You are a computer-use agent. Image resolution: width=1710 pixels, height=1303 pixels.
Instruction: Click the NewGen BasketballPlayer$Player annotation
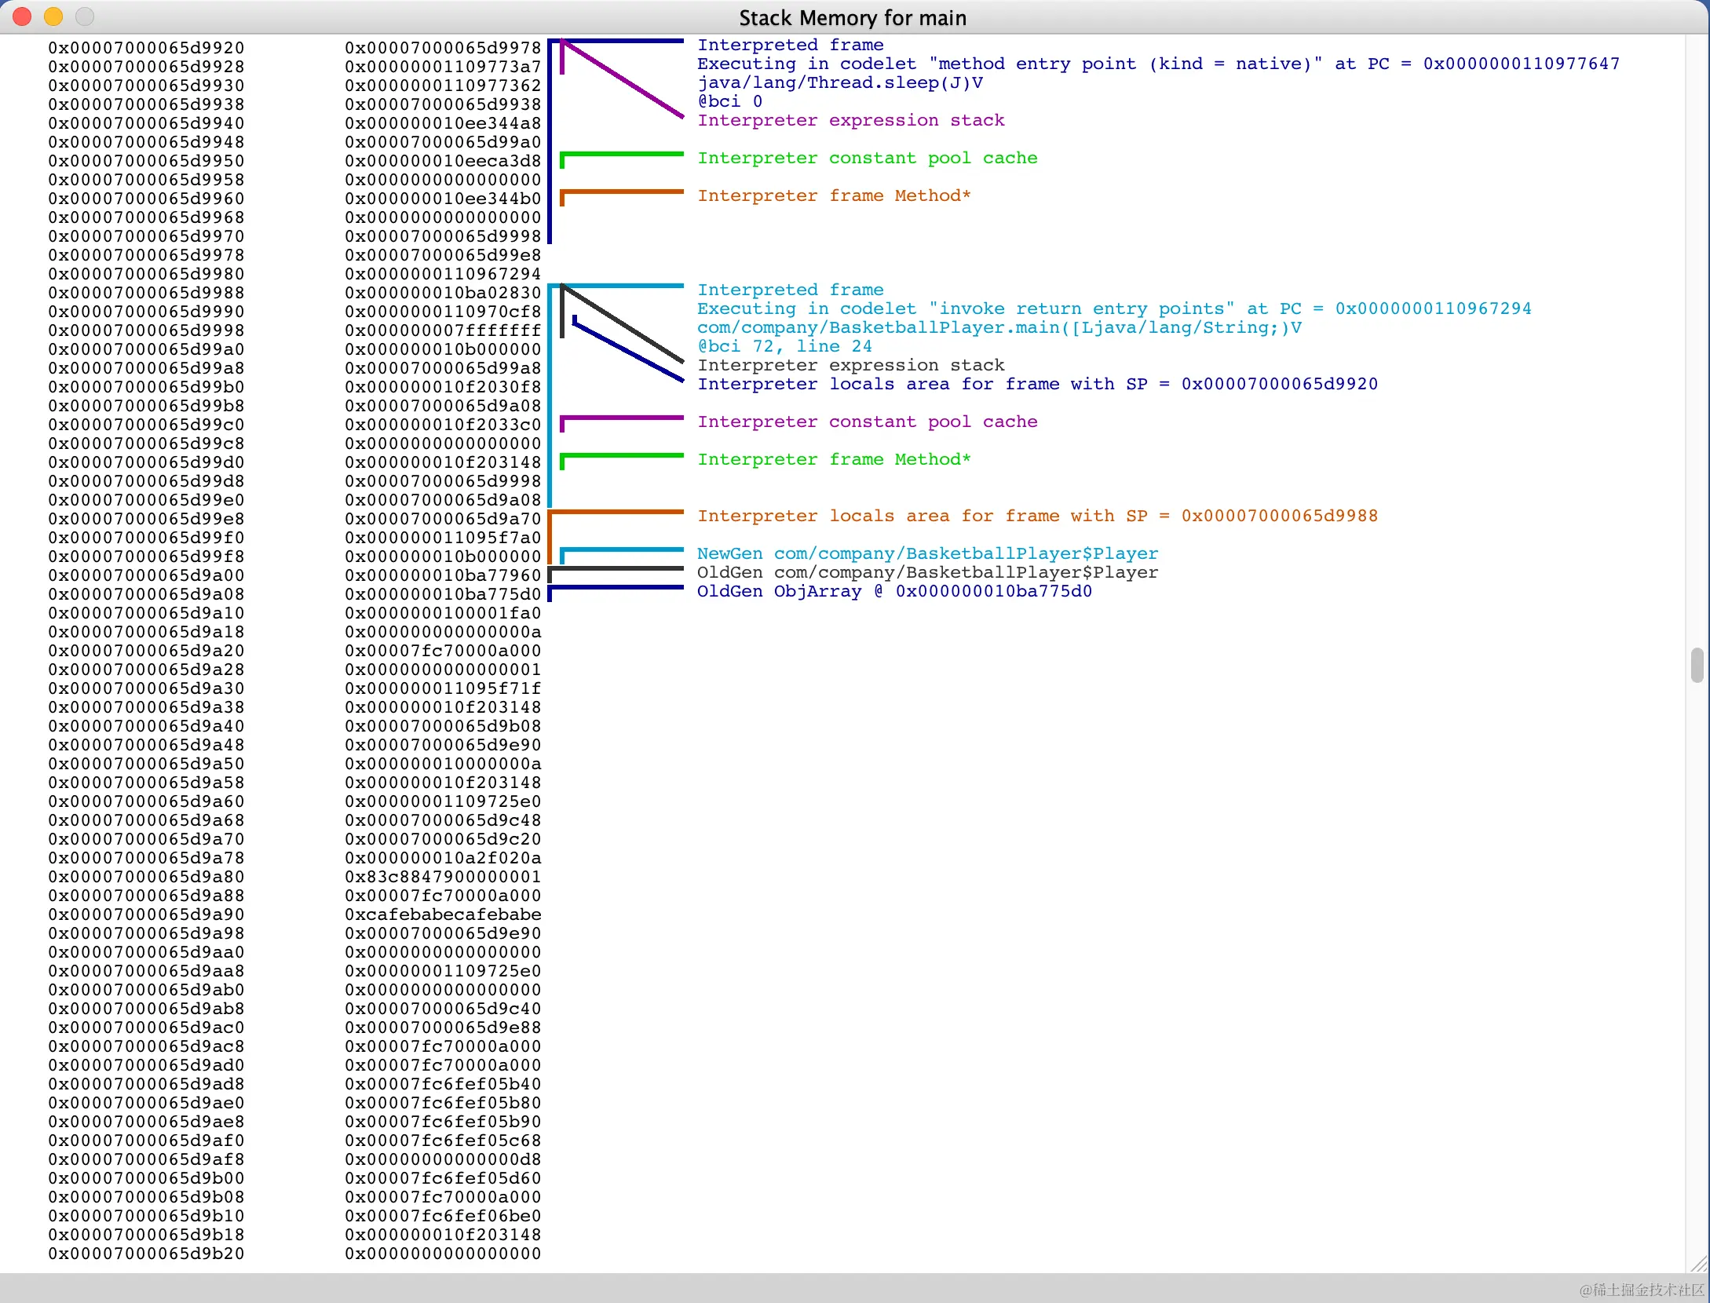coord(927,553)
